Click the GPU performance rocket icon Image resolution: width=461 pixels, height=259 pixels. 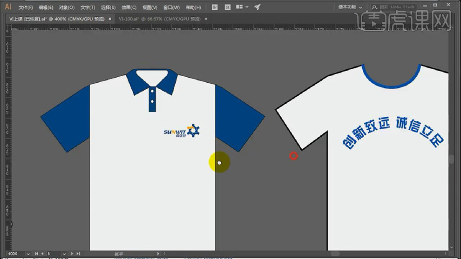click(x=257, y=7)
